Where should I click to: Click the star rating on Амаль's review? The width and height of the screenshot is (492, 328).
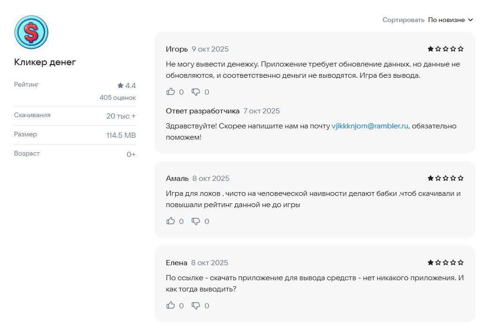(x=445, y=178)
